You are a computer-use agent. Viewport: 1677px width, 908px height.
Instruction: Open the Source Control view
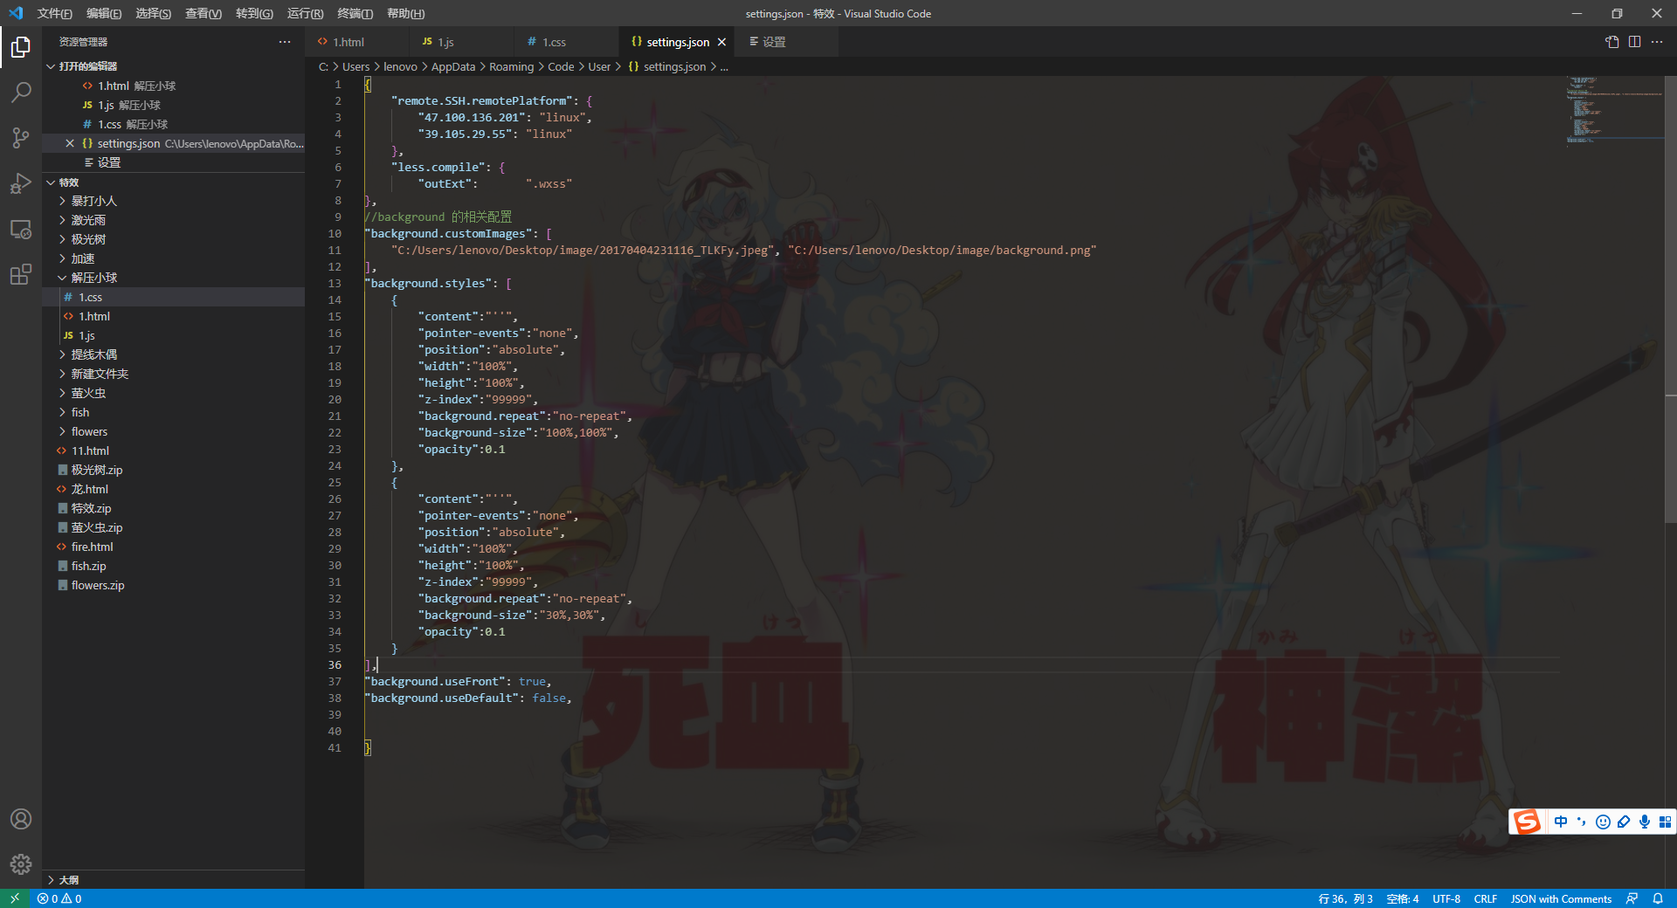coord(21,138)
